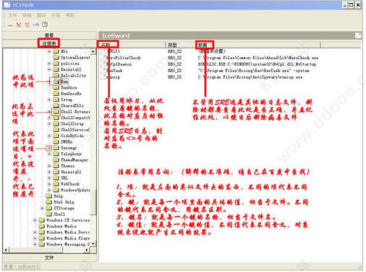Expand the Telephony tree node

tap(49, 154)
